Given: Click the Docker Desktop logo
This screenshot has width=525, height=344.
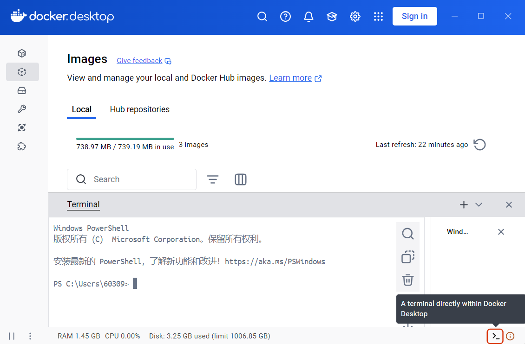Looking at the screenshot, I should point(62,16).
